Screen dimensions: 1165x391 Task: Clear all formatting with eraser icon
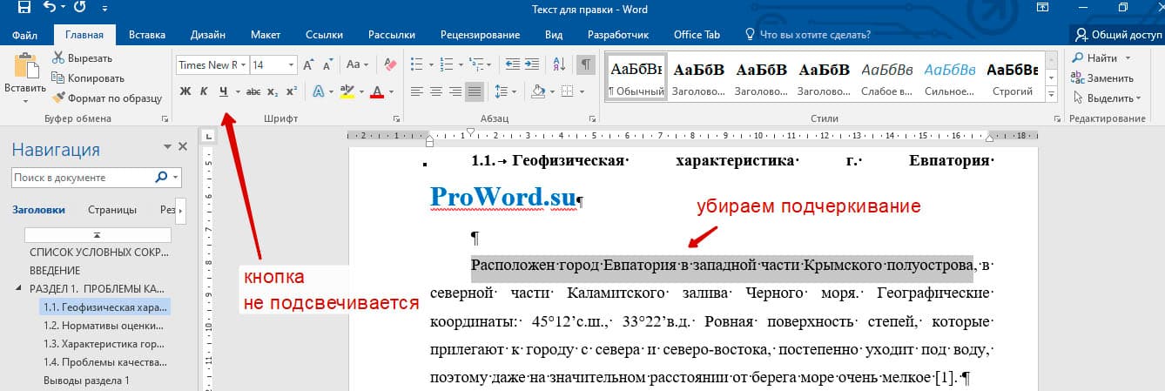tap(390, 64)
